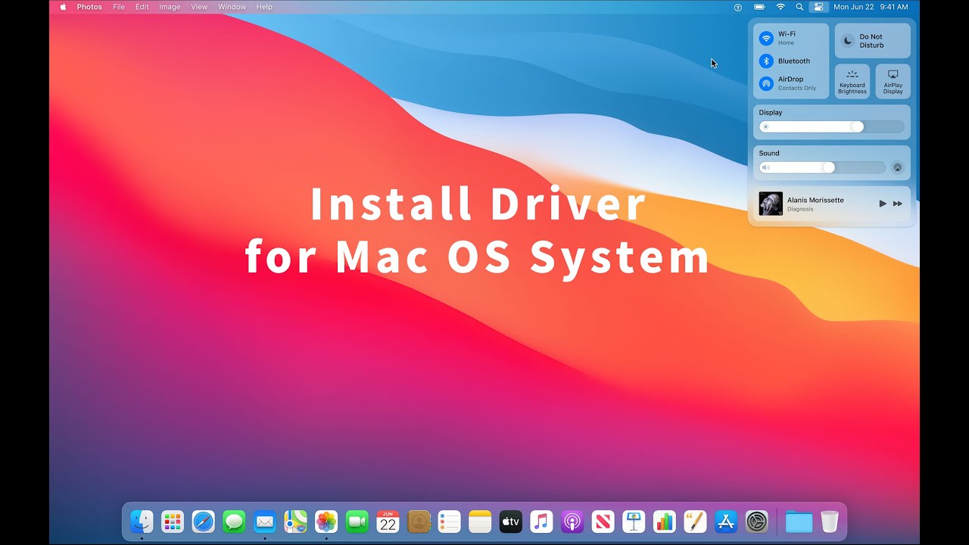Launch Reminders from the Dock
The width and height of the screenshot is (969, 545).
click(450, 522)
